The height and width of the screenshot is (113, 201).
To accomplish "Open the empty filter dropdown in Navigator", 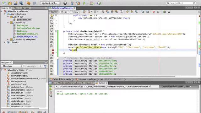I will coord(34,66).
